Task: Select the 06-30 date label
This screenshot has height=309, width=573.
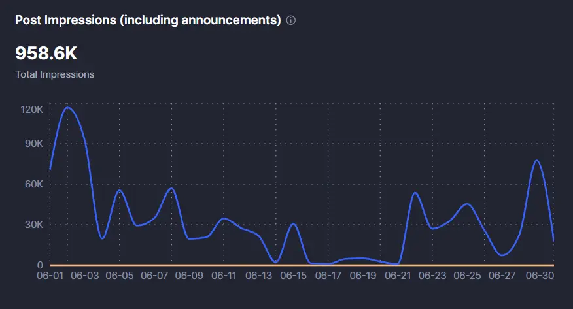Action: pyautogui.click(x=540, y=276)
